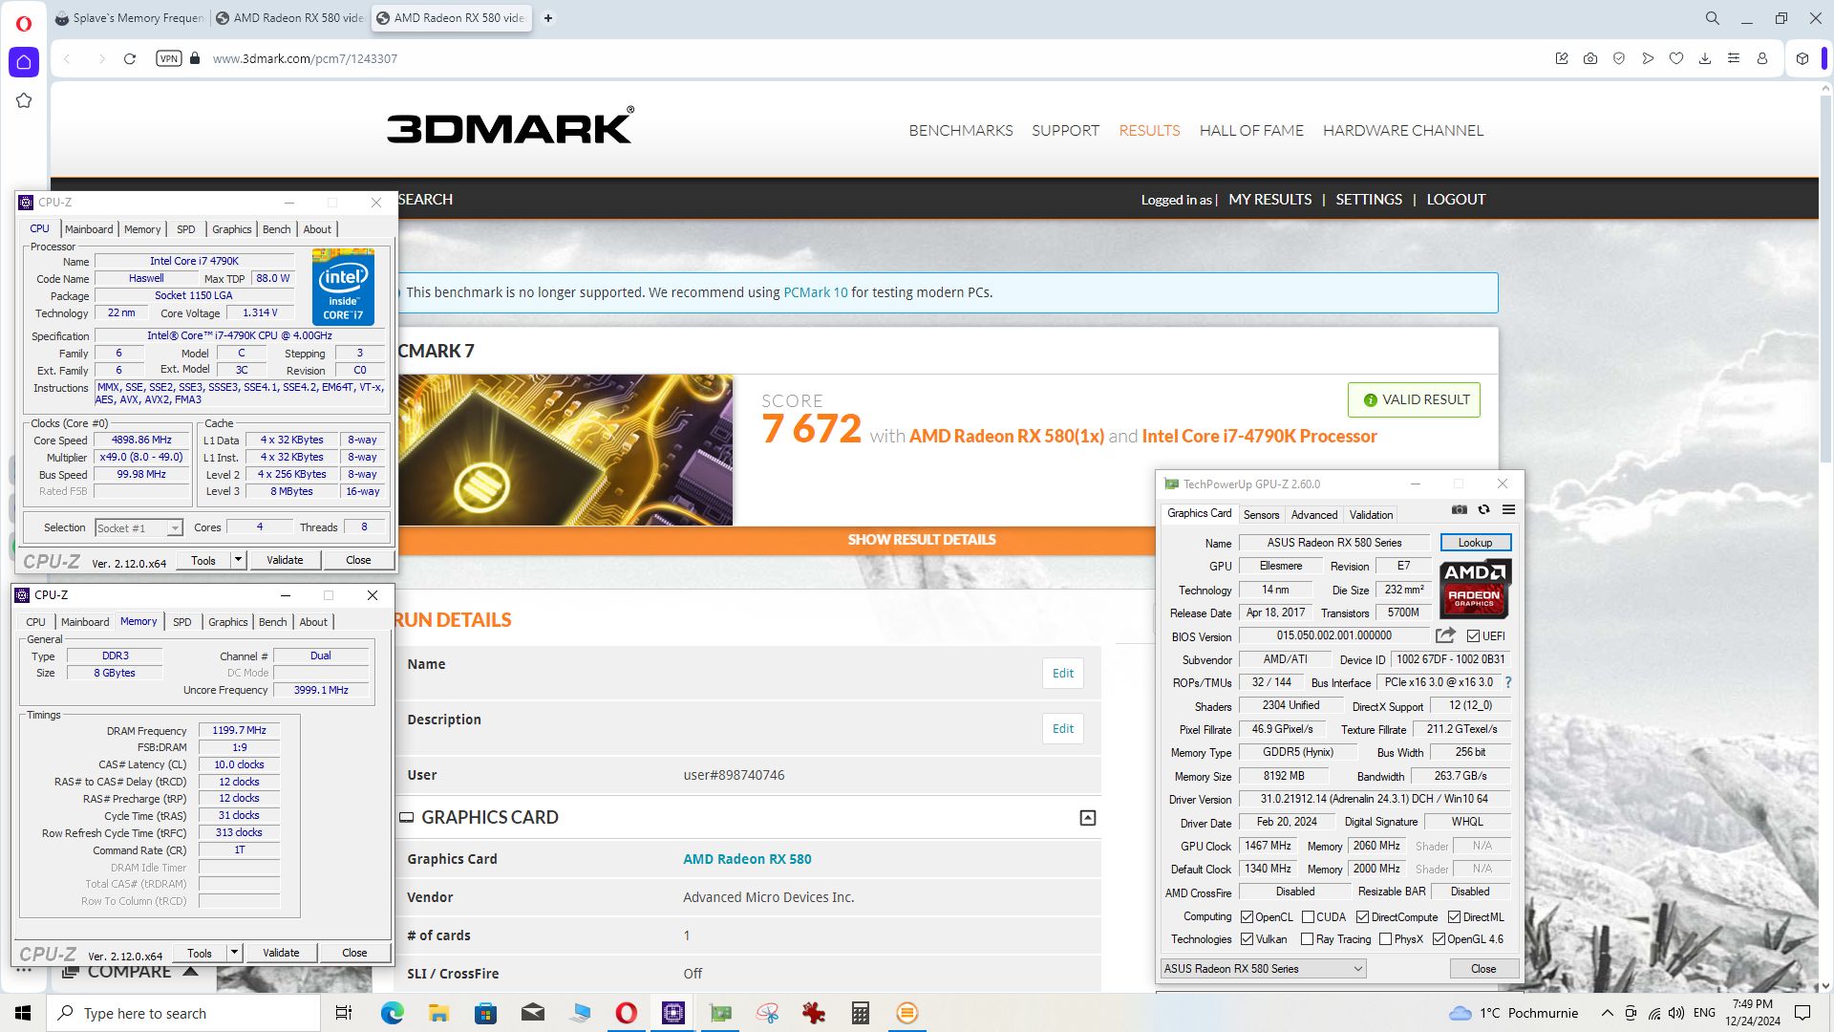Toggle the OpenCL checkbox
The height and width of the screenshot is (1032, 1834).
(1247, 917)
